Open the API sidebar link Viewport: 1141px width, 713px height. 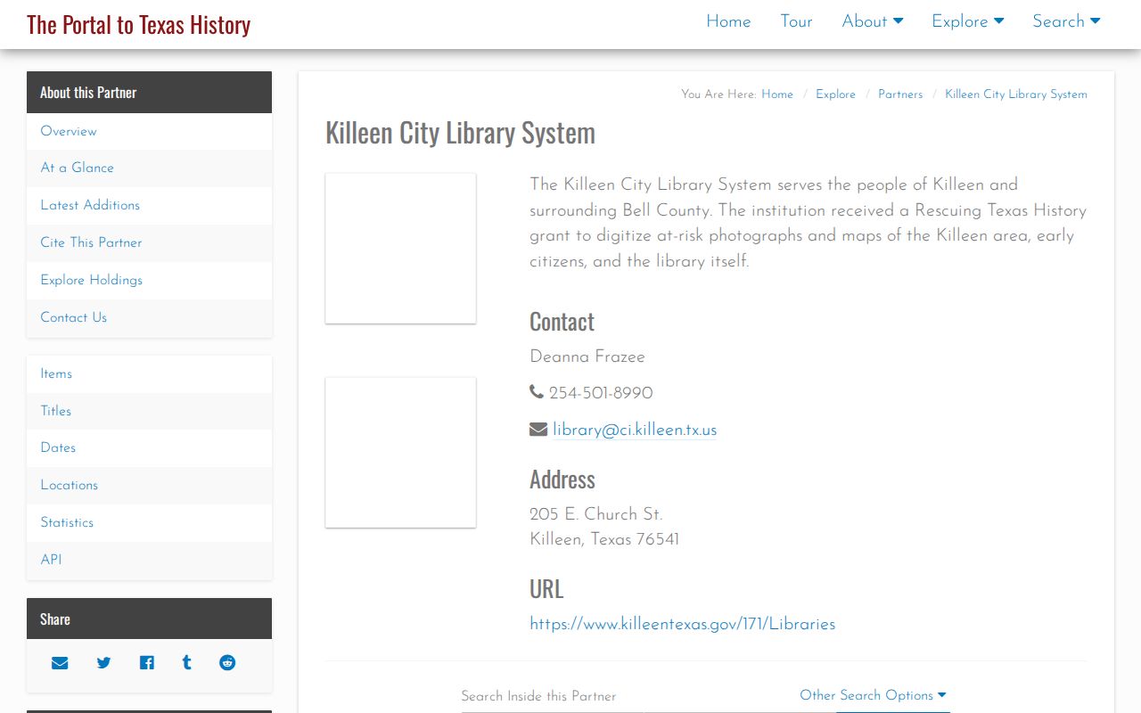pos(149,560)
